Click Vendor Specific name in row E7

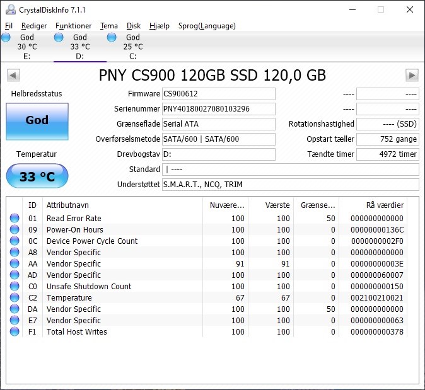point(73,321)
